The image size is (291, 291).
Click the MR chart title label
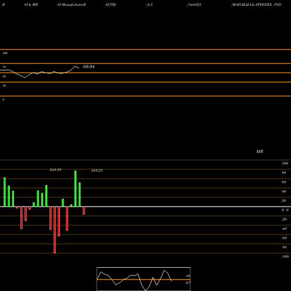coord(260,151)
